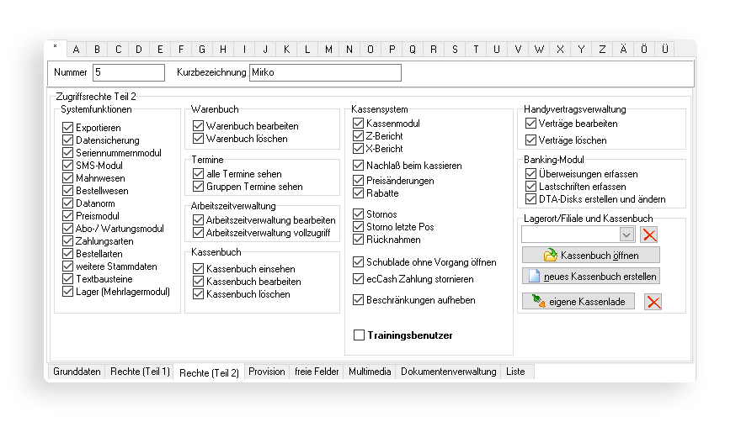
Task: Select the letter M alphabet tab
Action: pyautogui.click(x=328, y=49)
